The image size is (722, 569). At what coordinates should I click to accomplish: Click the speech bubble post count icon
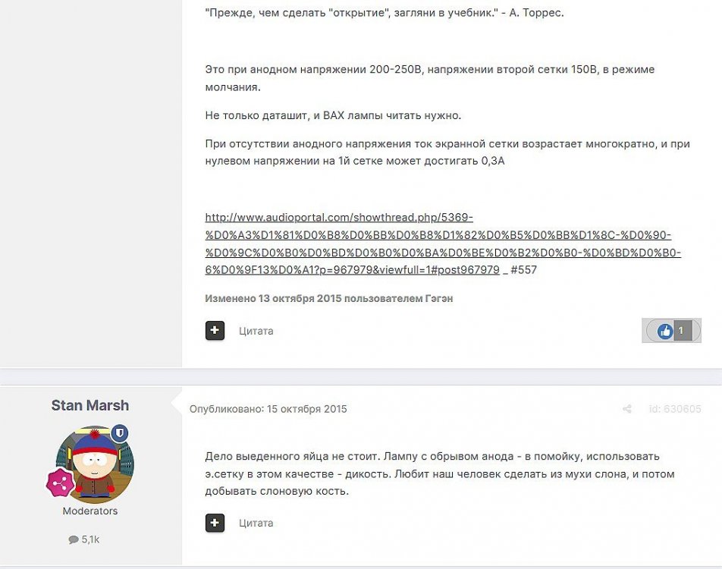[x=74, y=539]
